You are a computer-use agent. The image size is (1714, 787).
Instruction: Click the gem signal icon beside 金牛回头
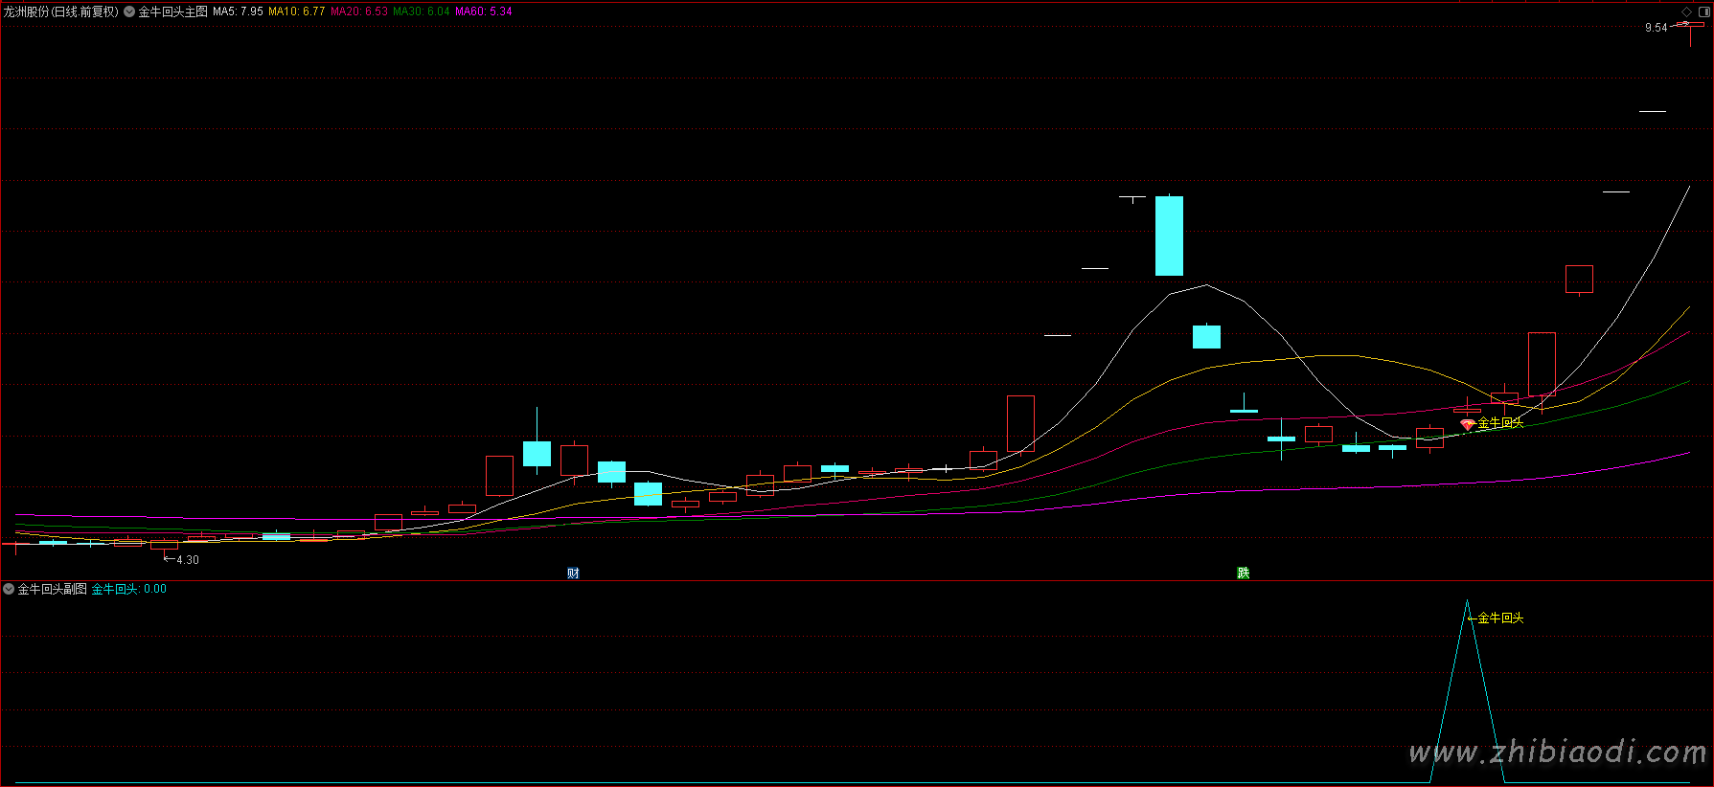coord(1466,423)
